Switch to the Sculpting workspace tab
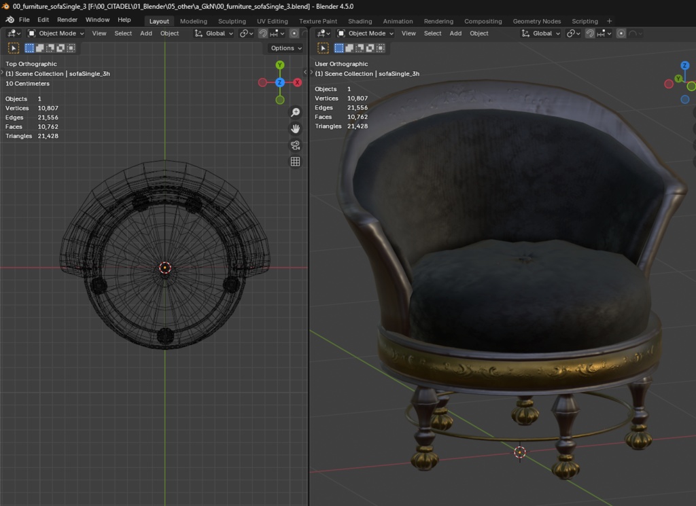Screen dimensions: 696x506 point(232,21)
